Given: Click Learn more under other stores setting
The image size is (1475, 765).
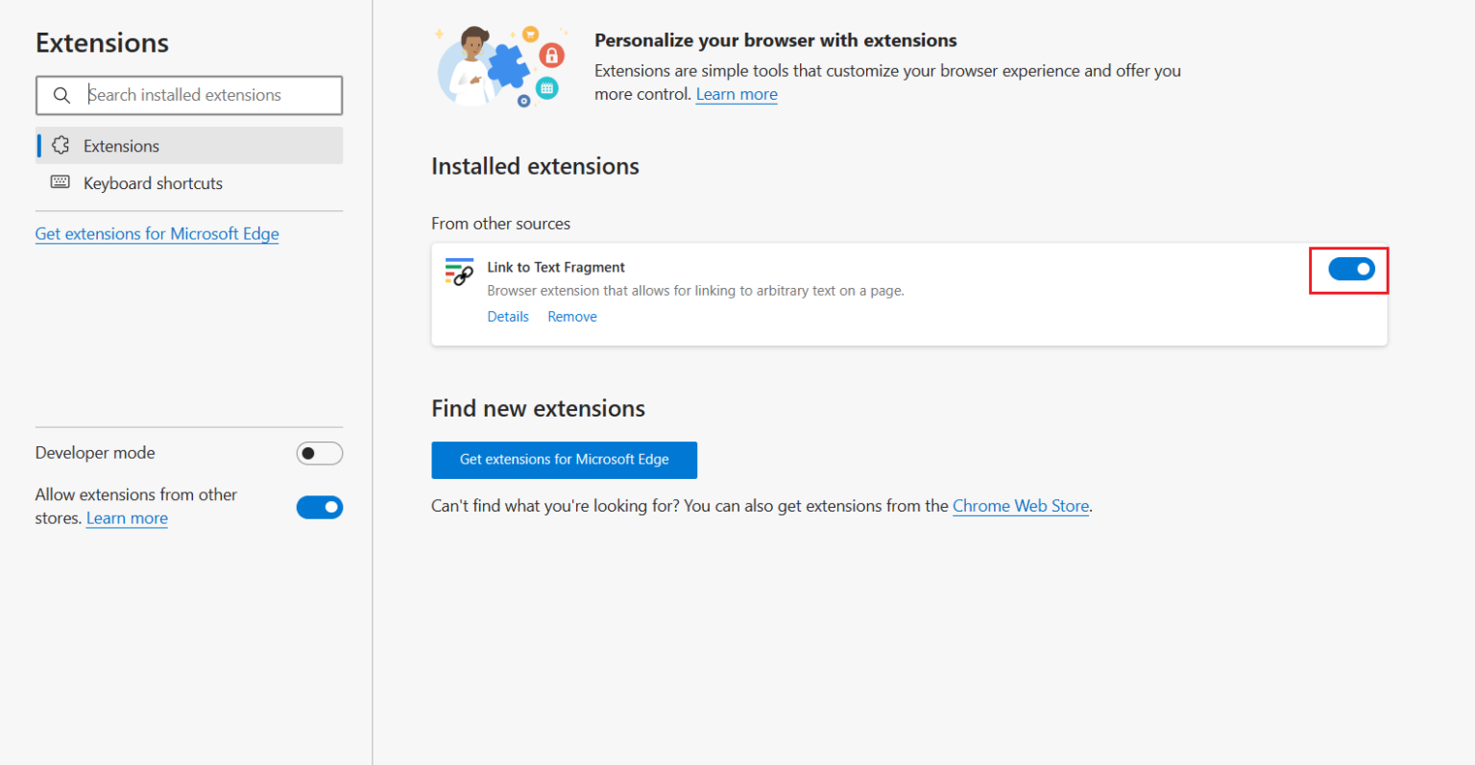Looking at the screenshot, I should click(127, 518).
